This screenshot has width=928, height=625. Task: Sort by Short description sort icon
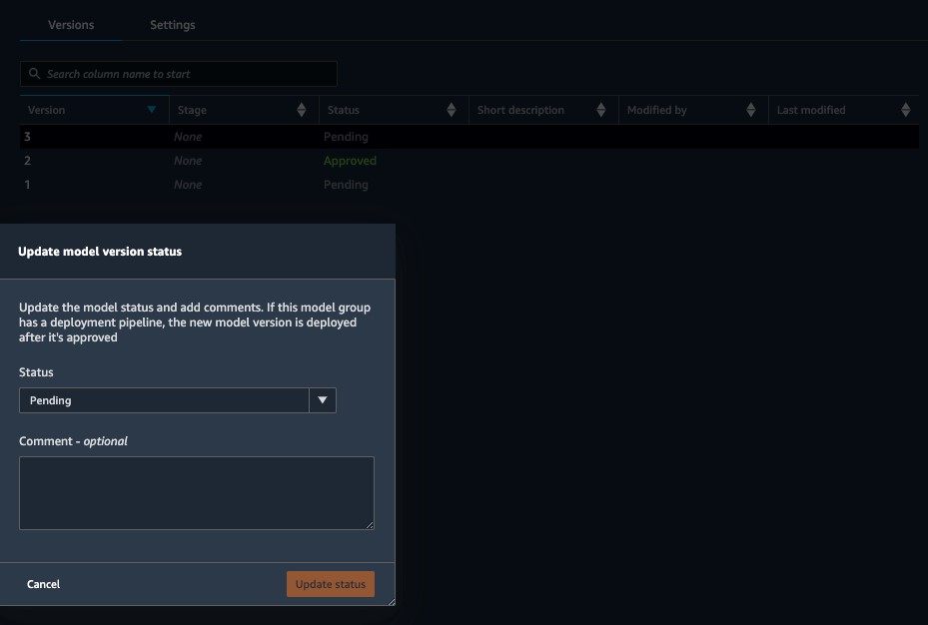coord(600,110)
